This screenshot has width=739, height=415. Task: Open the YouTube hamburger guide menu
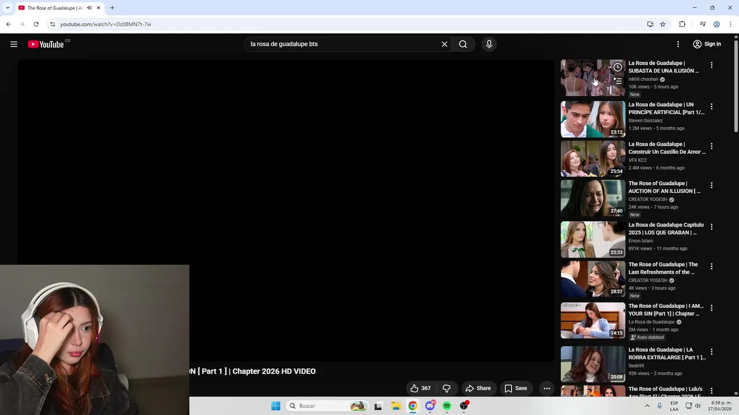(x=14, y=44)
